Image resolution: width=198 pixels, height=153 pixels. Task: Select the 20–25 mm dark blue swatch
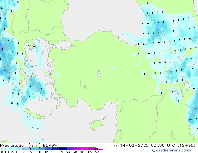click(x=56, y=149)
